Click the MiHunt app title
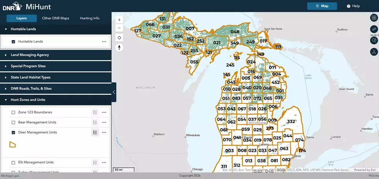Image resolution: width=379 pixels, height=179 pixels. tap(38, 7)
